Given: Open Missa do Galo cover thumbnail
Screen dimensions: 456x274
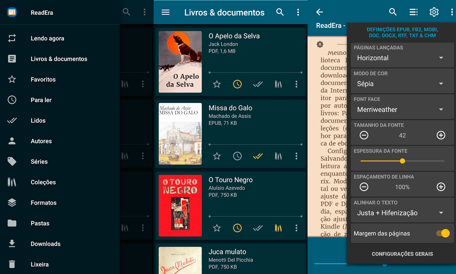Looking at the screenshot, I should click(180, 134).
